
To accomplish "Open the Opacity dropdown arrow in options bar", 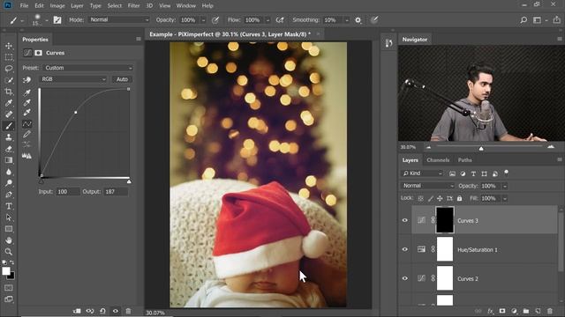I will pos(203,20).
